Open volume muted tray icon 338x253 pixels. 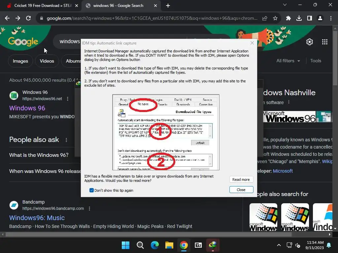click(298, 245)
